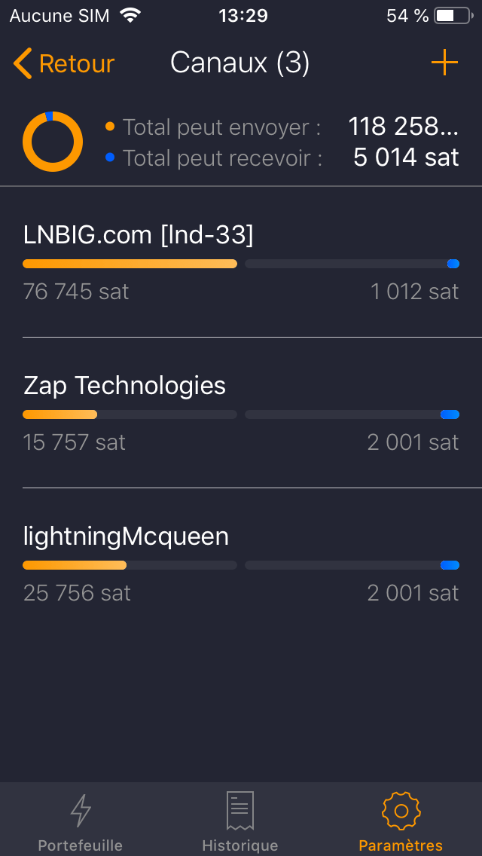Image resolution: width=482 pixels, height=856 pixels.
Task: Tap the Canaux (3) title
Action: pos(240,63)
